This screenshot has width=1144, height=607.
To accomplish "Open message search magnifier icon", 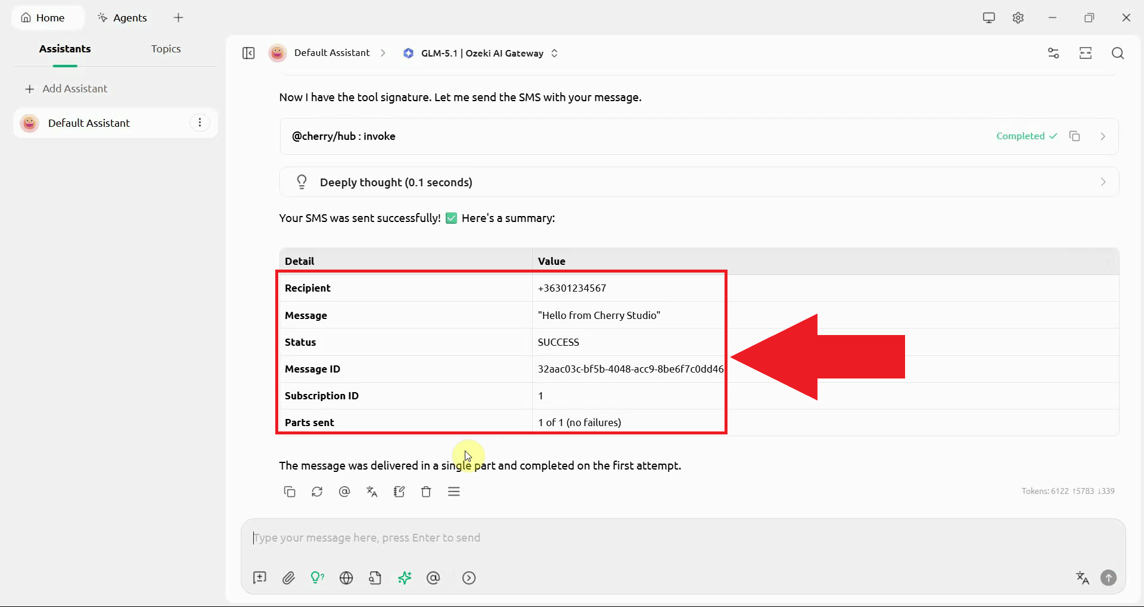I will coord(1118,53).
